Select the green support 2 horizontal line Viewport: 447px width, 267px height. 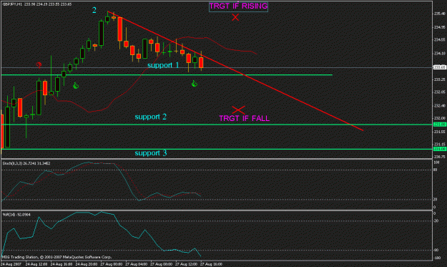(x=217, y=125)
